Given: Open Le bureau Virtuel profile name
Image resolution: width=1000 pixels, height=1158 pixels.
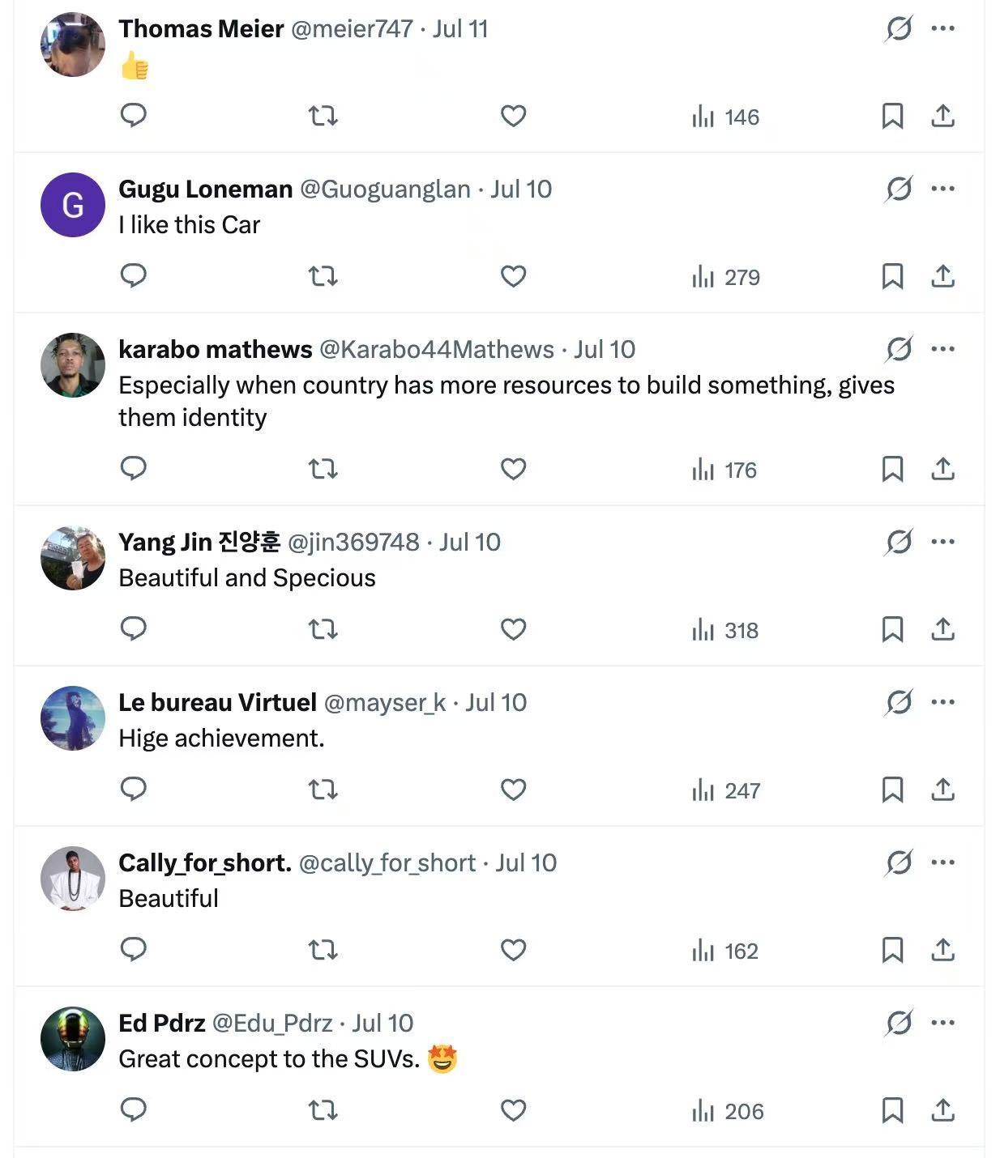Looking at the screenshot, I should pos(217,702).
